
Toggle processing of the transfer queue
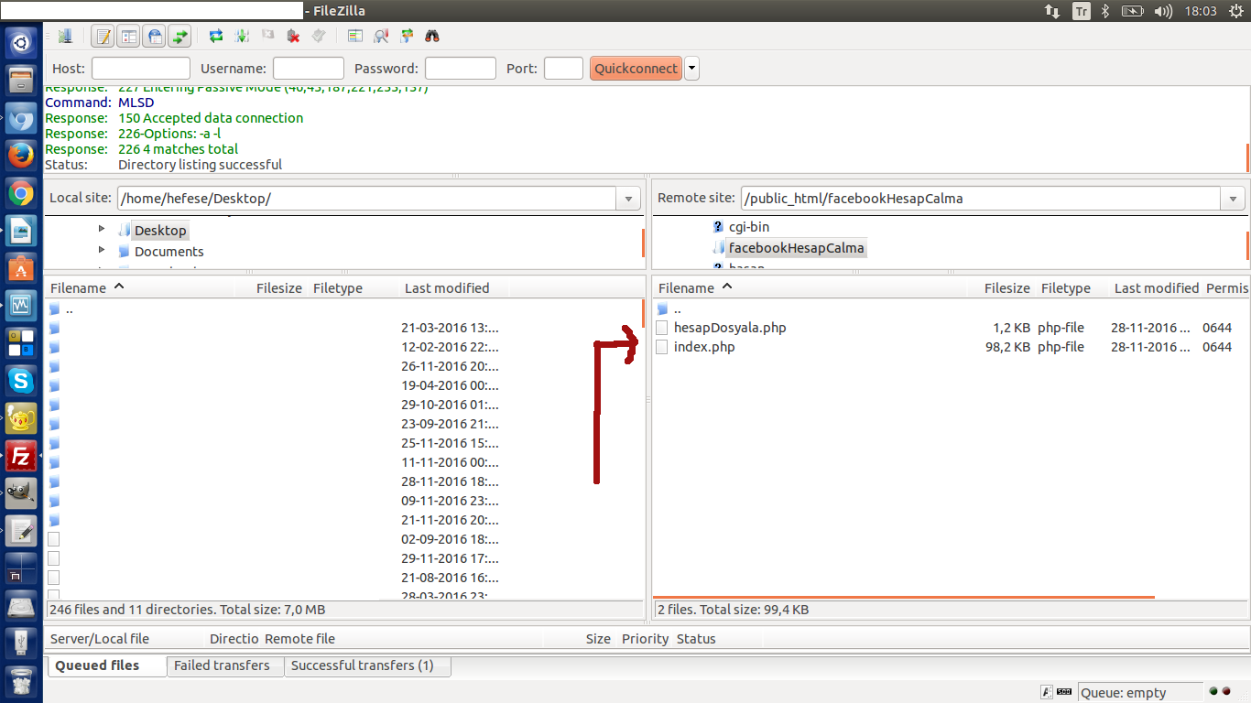(242, 37)
